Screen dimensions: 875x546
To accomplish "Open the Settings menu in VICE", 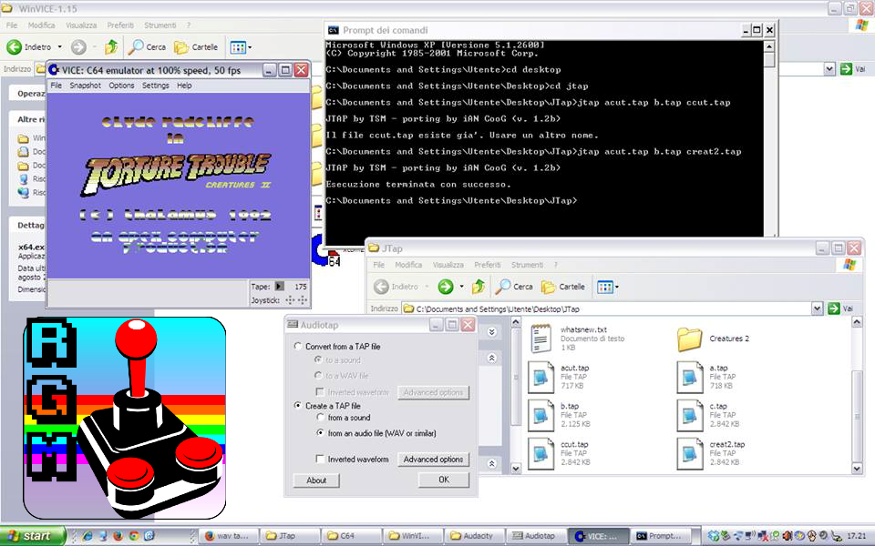I will click(x=156, y=86).
